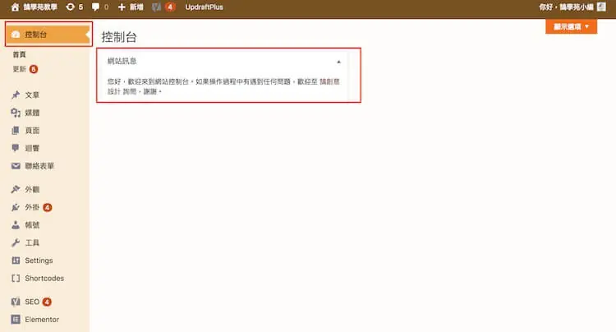Open the 頁面 pages menu
Screen dimensions: 616x332
point(32,131)
